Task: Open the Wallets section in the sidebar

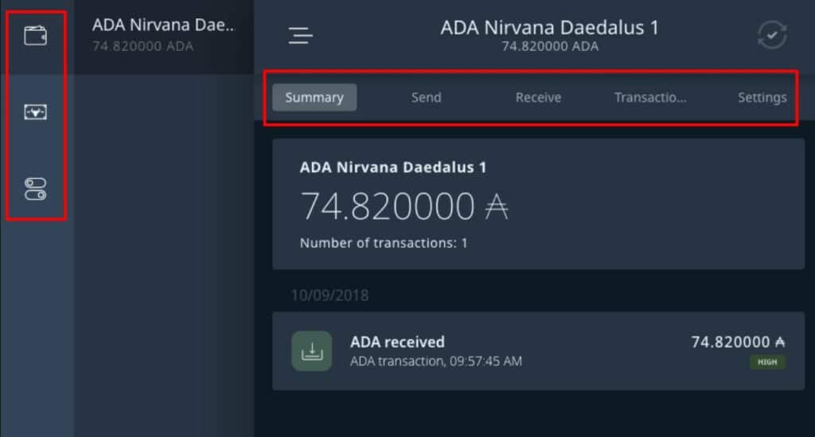Action: coord(36,36)
